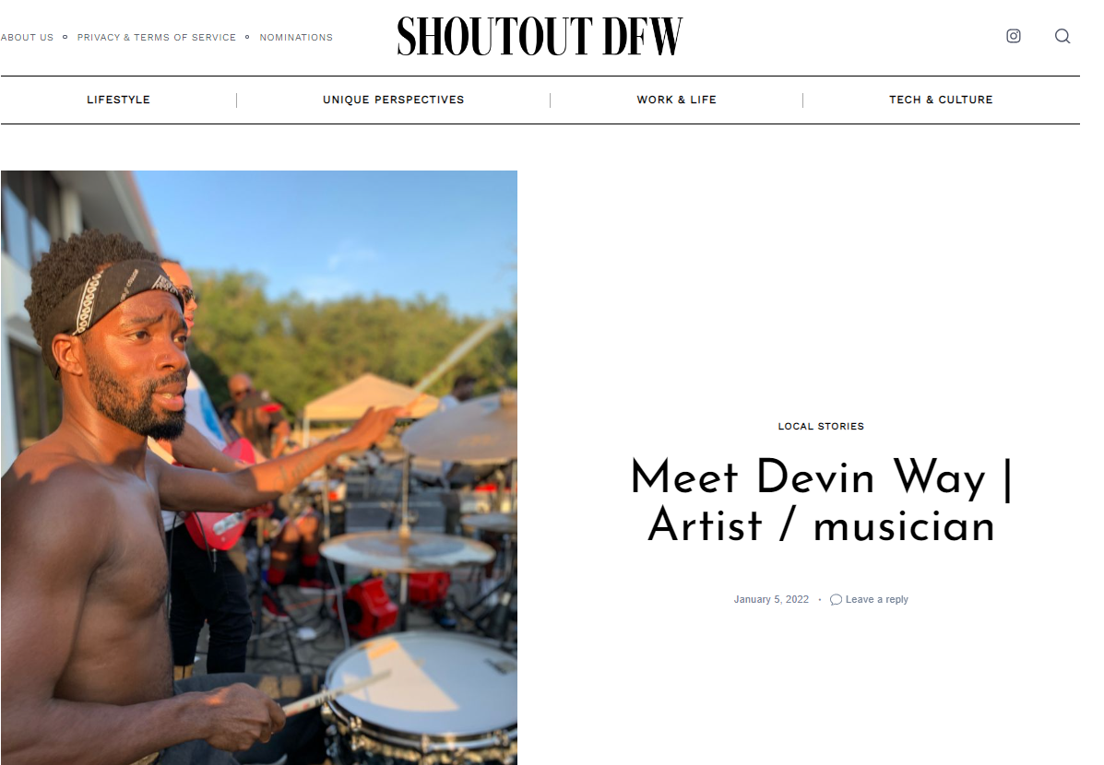Open the Meet Devin Way article title

pos(821,500)
